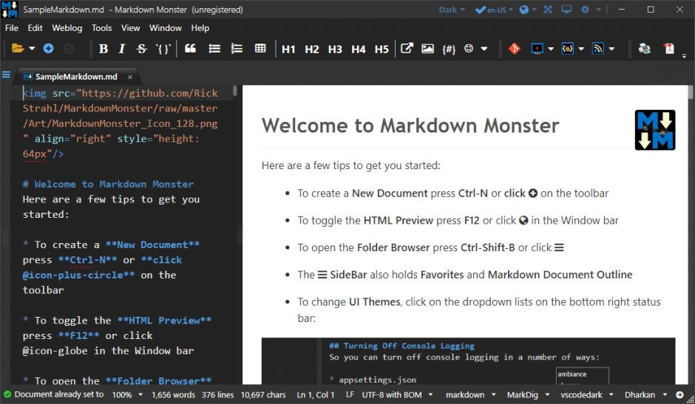Image resolution: width=695 pixels, height=404 pixels.
Task: Toggle bold formatting
Action: (x=104, y=49)
